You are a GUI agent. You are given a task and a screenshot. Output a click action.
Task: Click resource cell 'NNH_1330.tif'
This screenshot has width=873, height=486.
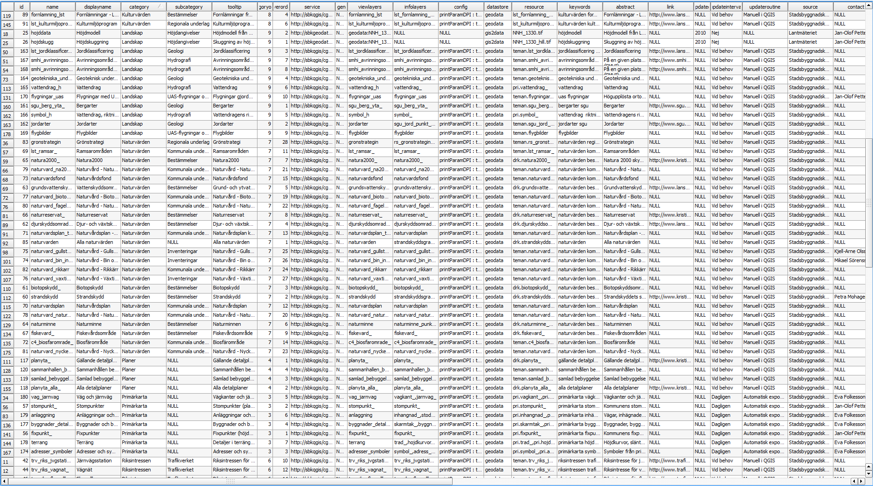[534, 33]
